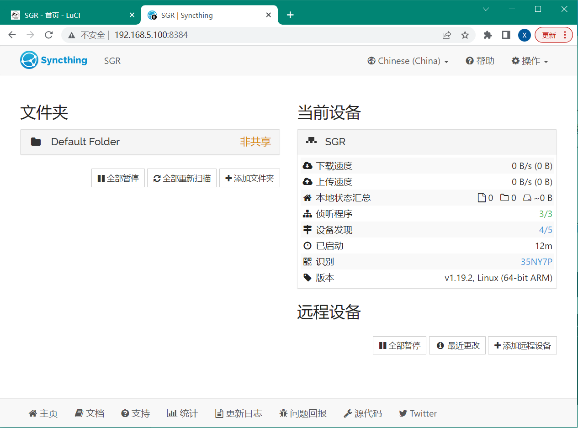Open the tab search chevron in title bar

coord(486,9)
